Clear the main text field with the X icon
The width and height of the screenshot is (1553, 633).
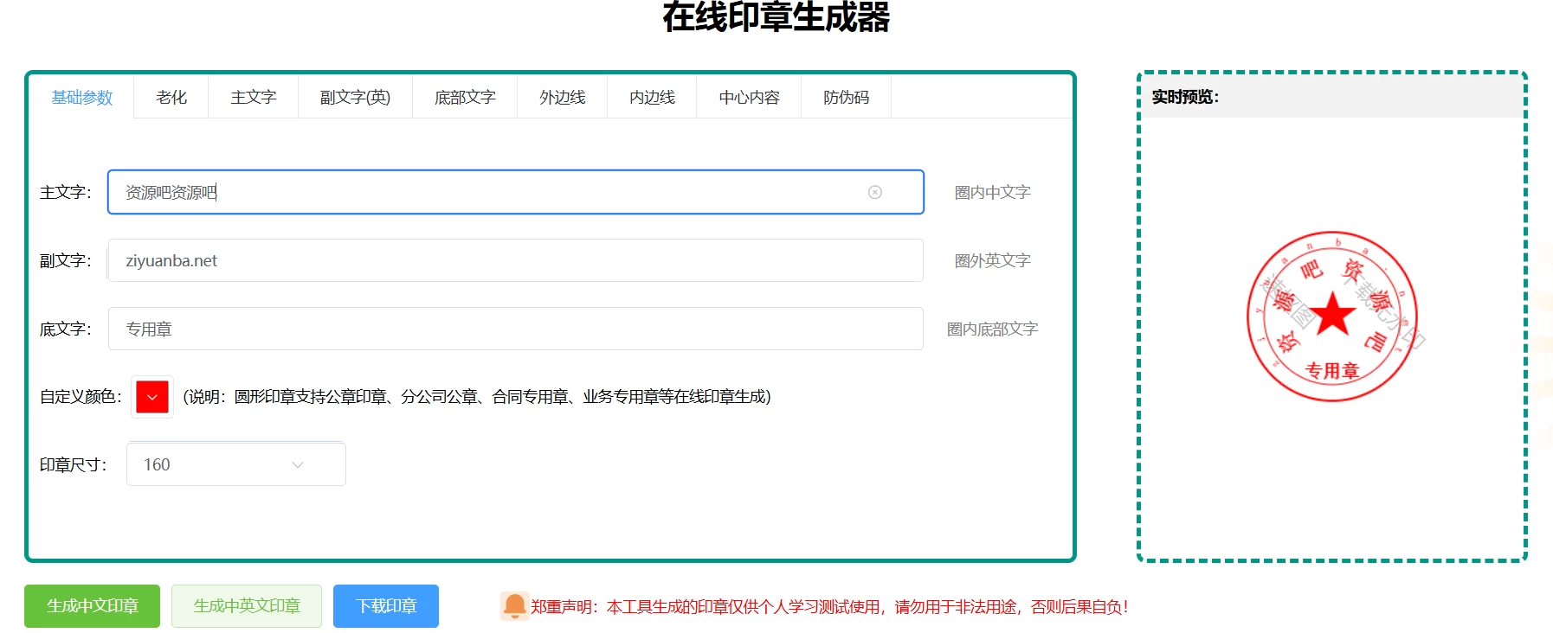coord(875,192)
